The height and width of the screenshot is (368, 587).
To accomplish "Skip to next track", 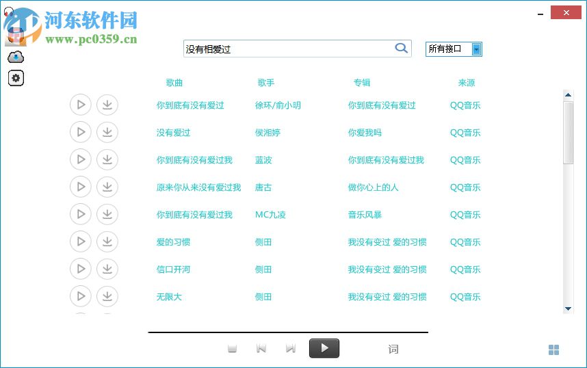I will point(291,349).
